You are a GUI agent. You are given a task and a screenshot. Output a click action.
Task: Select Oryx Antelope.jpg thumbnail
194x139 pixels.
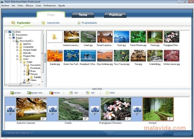[105, 56]
